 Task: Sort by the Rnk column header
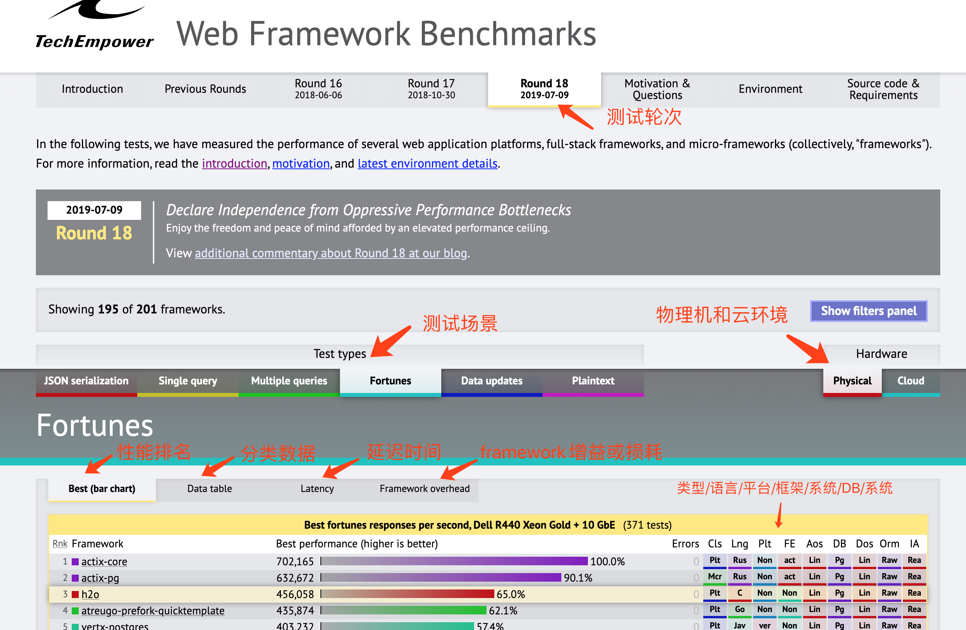[60, 544]
